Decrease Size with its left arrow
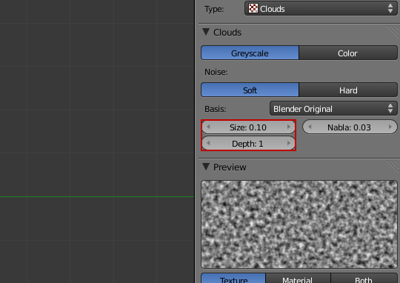 [208, 127]
